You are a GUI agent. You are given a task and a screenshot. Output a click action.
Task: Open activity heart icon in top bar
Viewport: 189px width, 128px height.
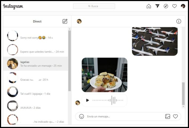click(174, 6)
